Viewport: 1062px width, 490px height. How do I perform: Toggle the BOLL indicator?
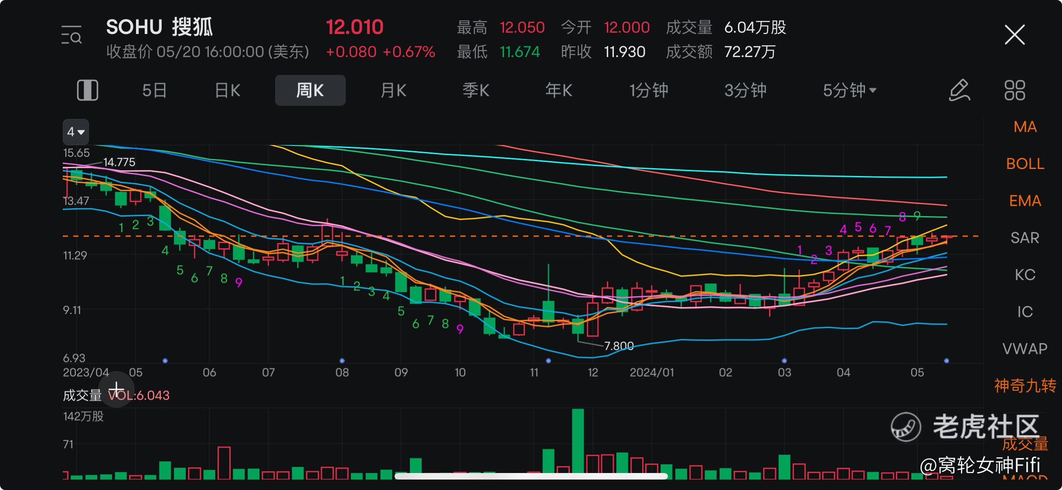tap(1025, 164)
